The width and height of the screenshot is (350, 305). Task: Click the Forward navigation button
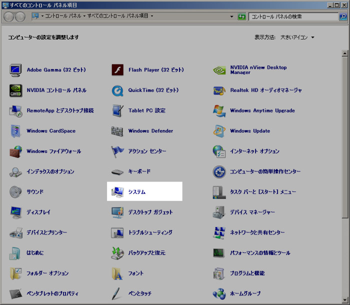pyautogui.click(x=20, y=17)
